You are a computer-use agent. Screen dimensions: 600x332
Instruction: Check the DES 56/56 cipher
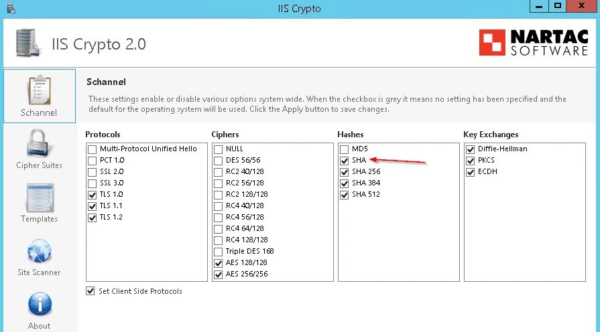218,161
